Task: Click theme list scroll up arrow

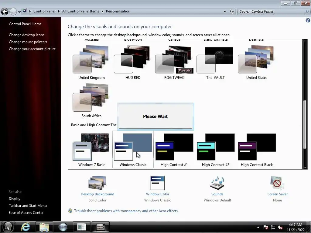Action: click(x=305, y=41)
